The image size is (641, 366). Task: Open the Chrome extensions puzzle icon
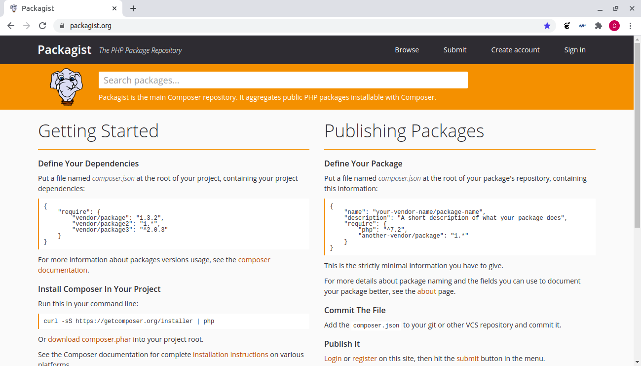point(599,26)
